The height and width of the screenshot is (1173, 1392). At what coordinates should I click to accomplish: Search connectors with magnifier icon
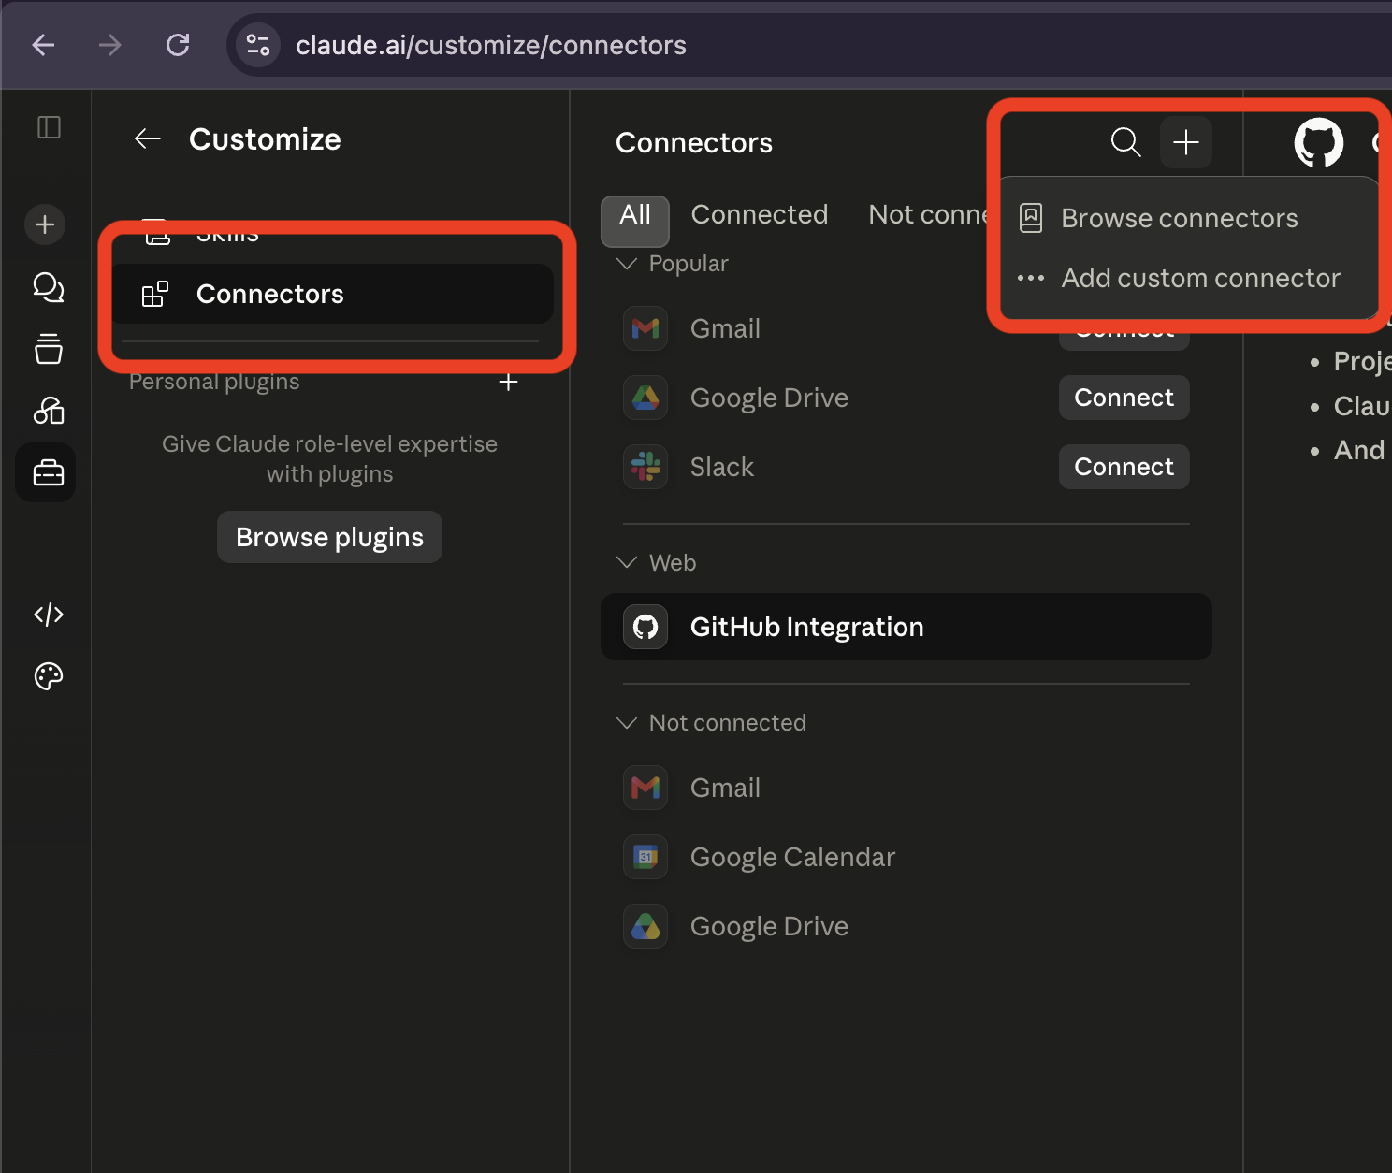click(x=1126, y=142)
